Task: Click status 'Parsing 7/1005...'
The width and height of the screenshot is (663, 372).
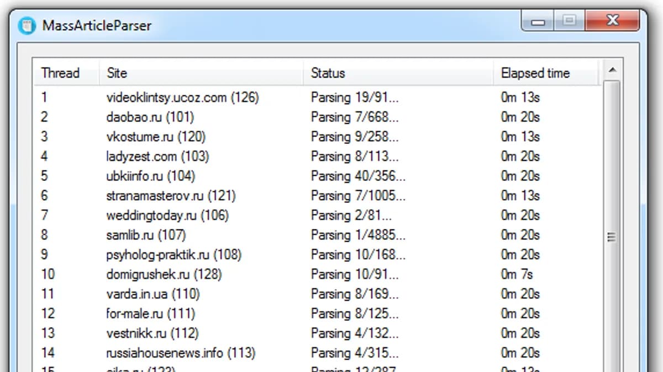Action: (x=358, y=196)
